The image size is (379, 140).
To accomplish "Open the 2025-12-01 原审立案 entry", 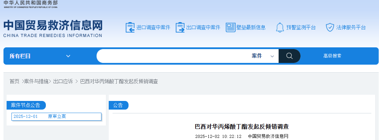I will 56,116.
